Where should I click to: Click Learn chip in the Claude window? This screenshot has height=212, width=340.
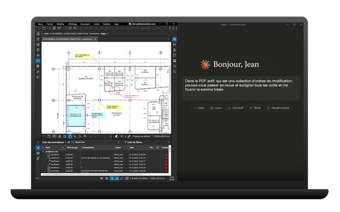click(x=216, y=108)
